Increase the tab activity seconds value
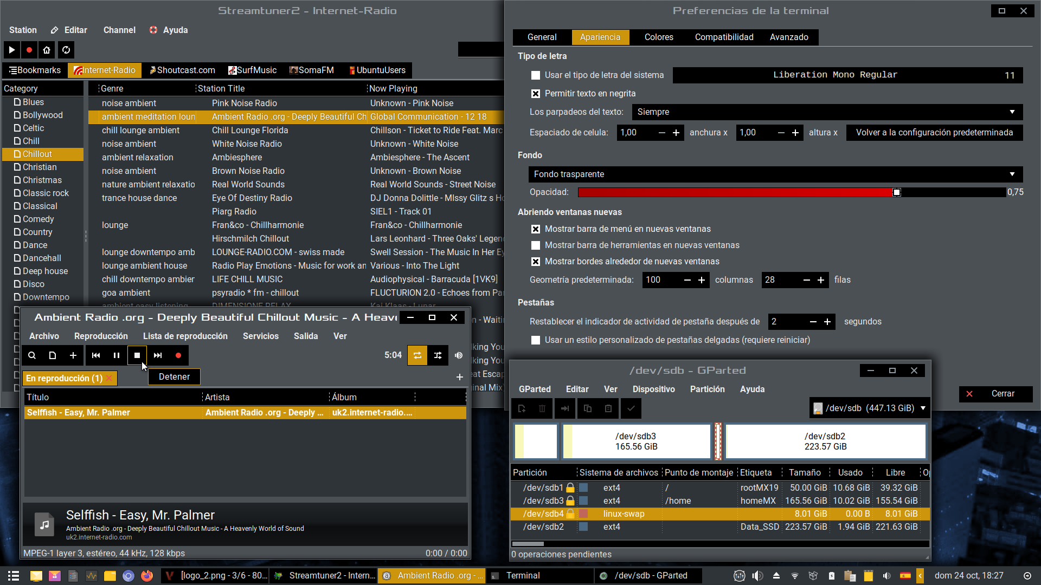1041x585 pixels. [827, 322]
